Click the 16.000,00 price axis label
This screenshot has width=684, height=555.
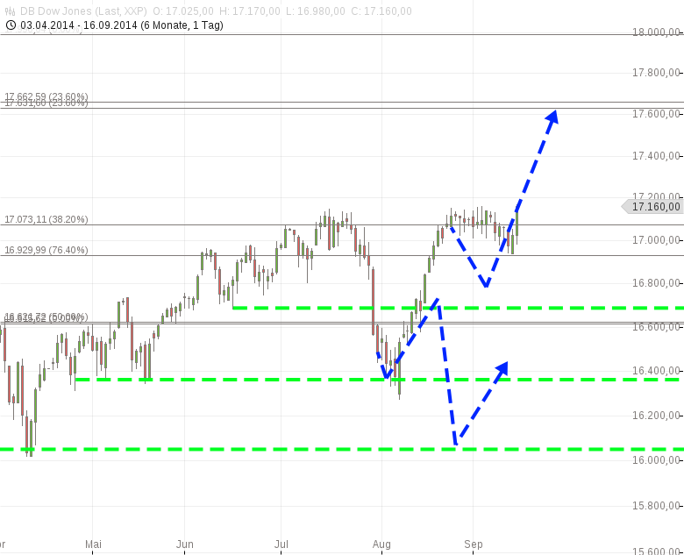click(x=656, y=460)
